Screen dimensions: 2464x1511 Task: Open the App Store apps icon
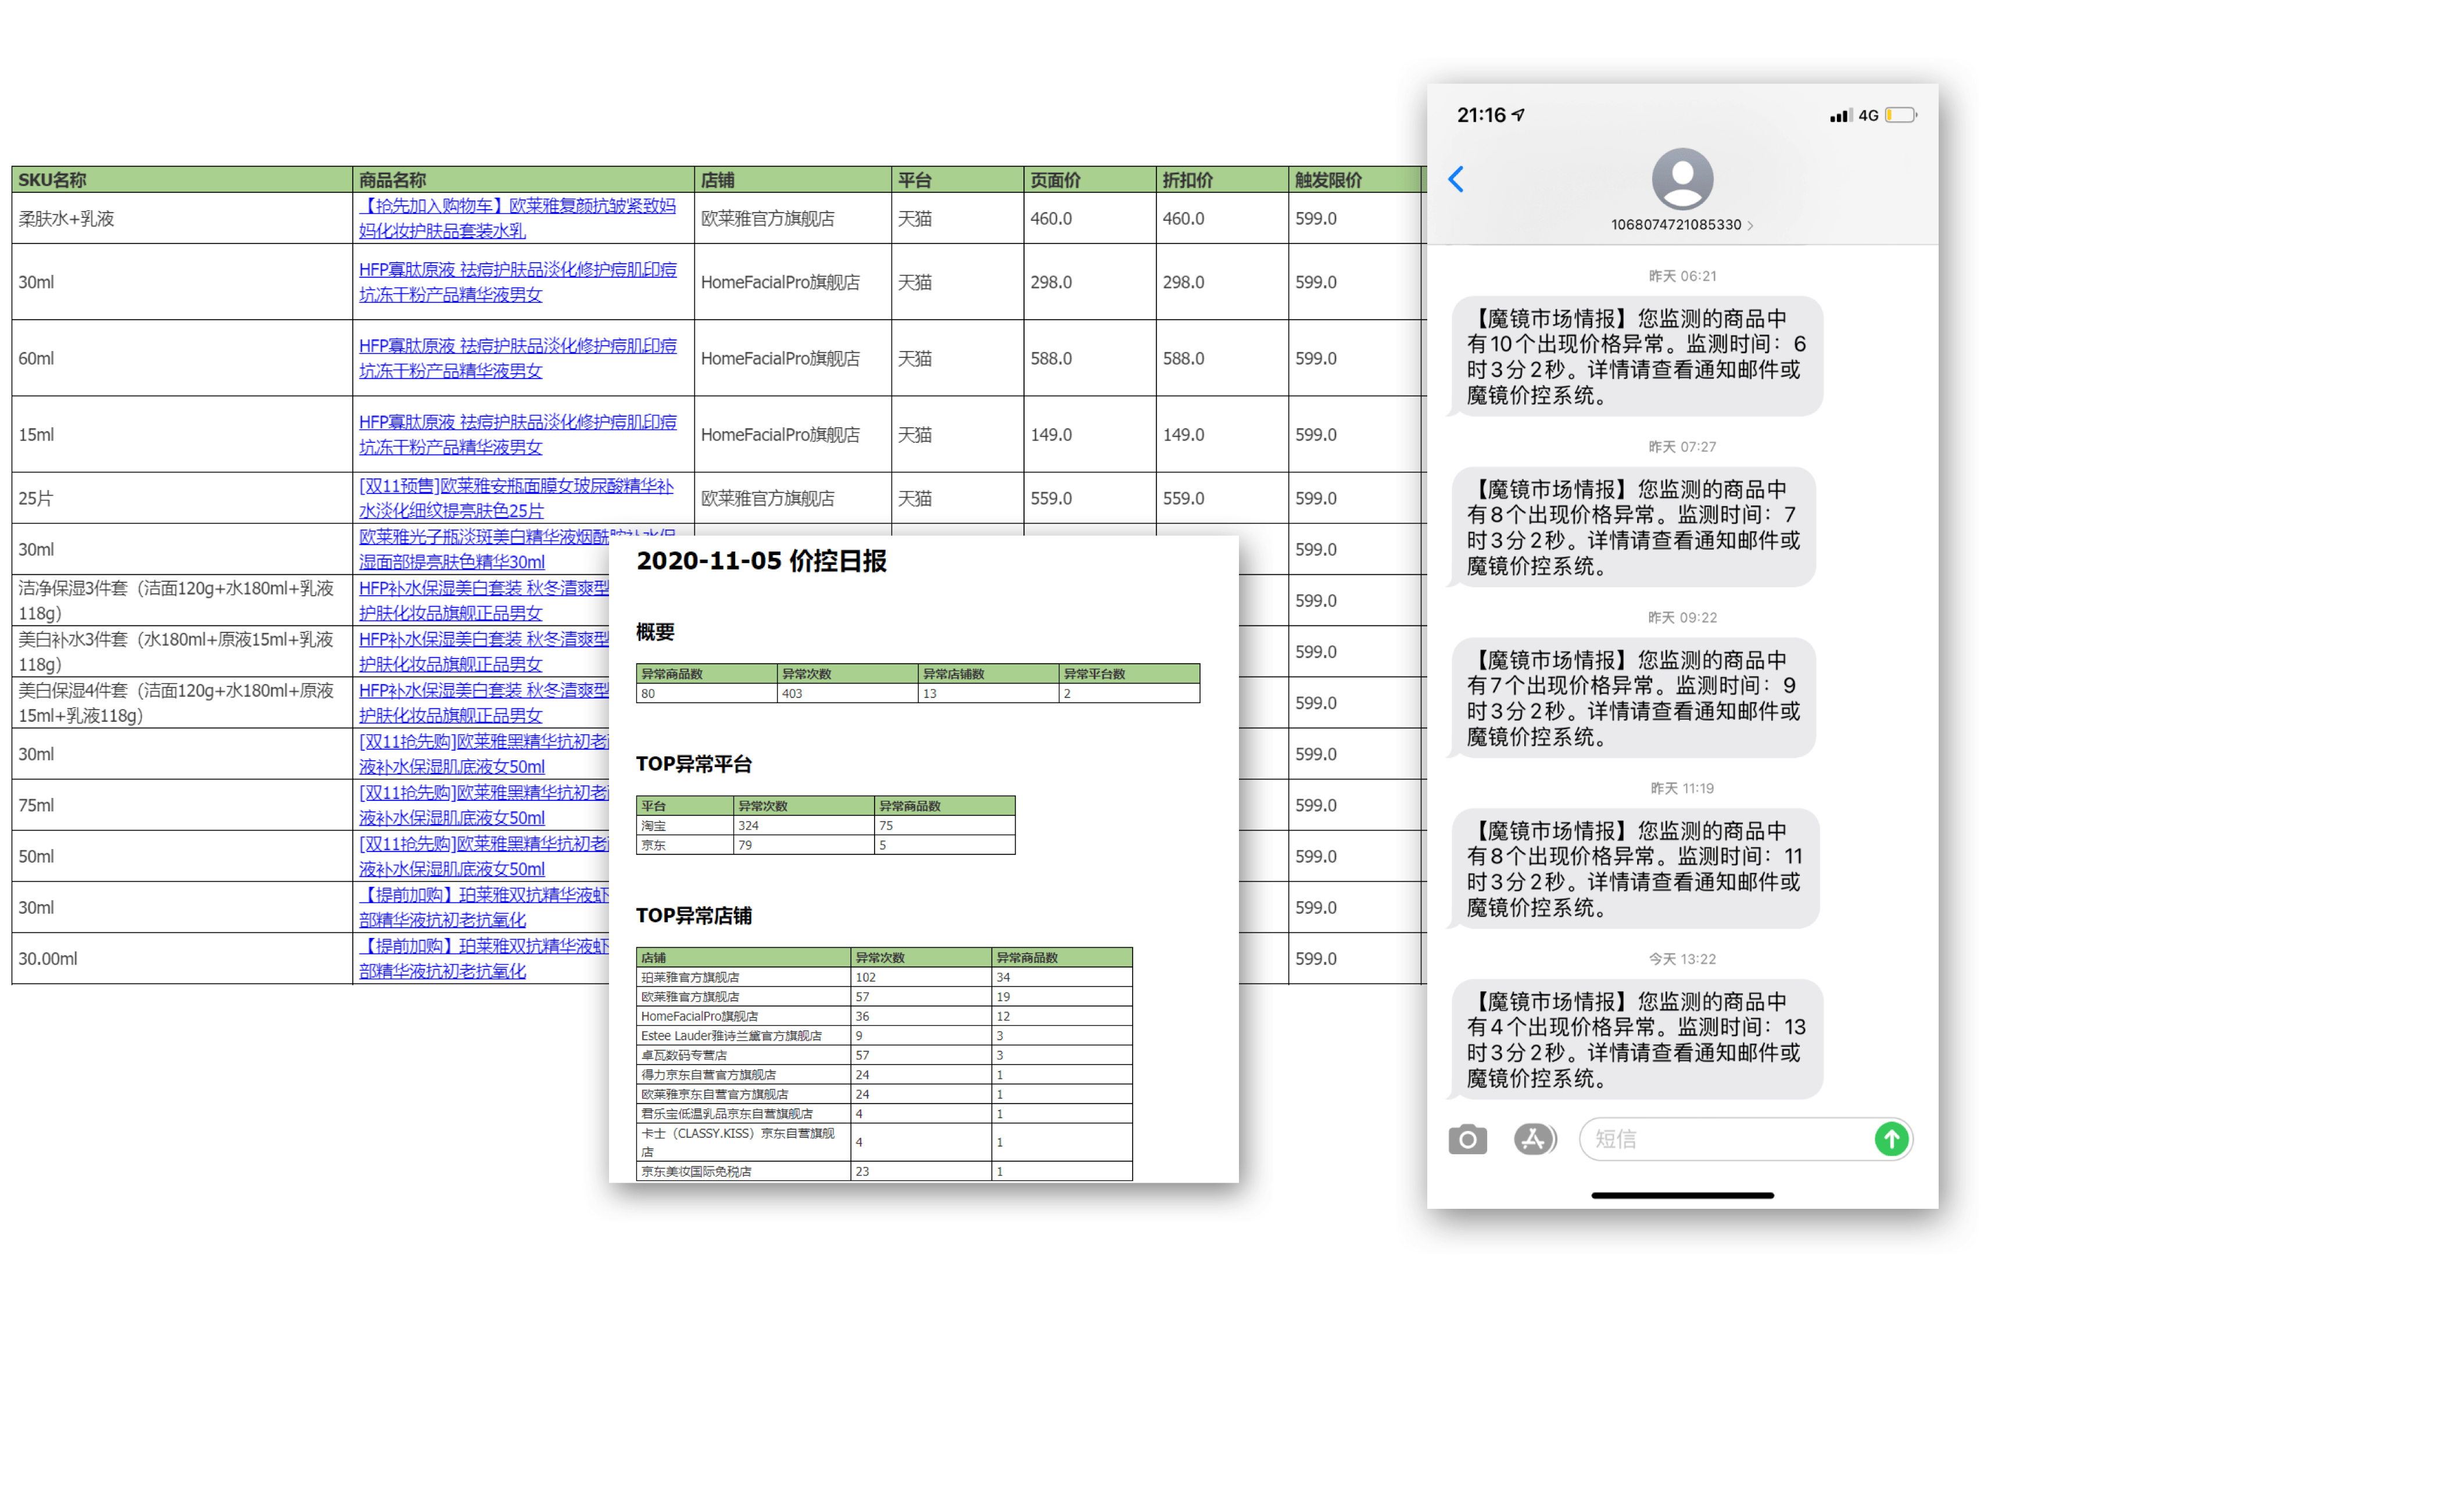pos(1533,1139)
